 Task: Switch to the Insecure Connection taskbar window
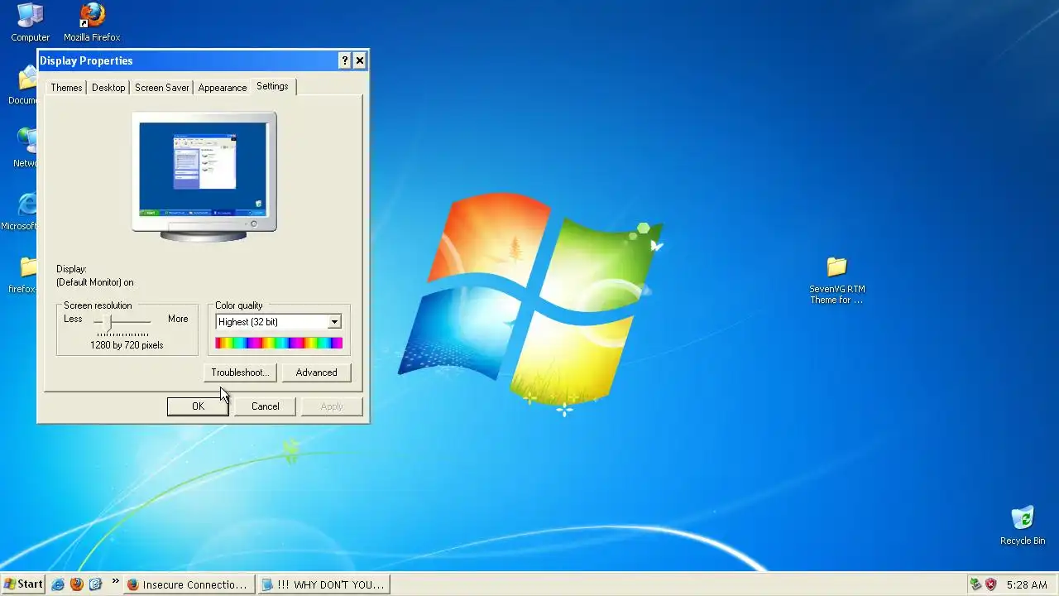pyautogui.click(x=189, y=584)
